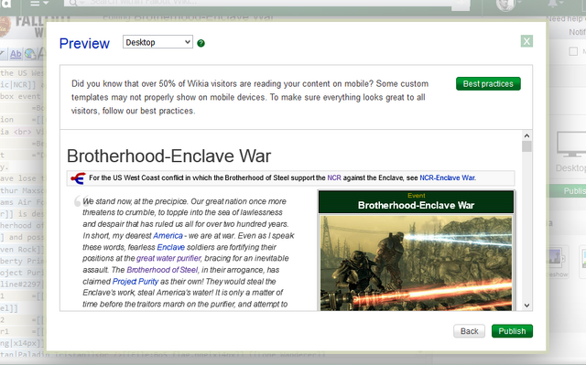The height and width of the screenshot is (365, 586).
Task: Click the Brotherhood-Enclave War page heading
Action: pos(168,156)
